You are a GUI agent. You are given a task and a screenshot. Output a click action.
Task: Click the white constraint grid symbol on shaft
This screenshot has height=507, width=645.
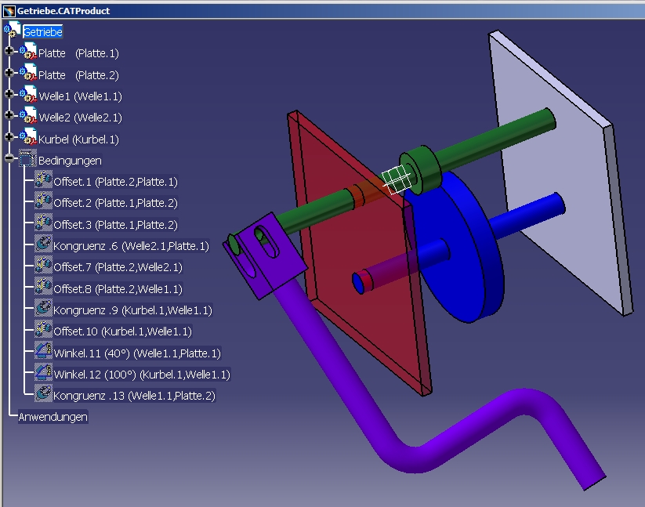click(x=397, y=179)
